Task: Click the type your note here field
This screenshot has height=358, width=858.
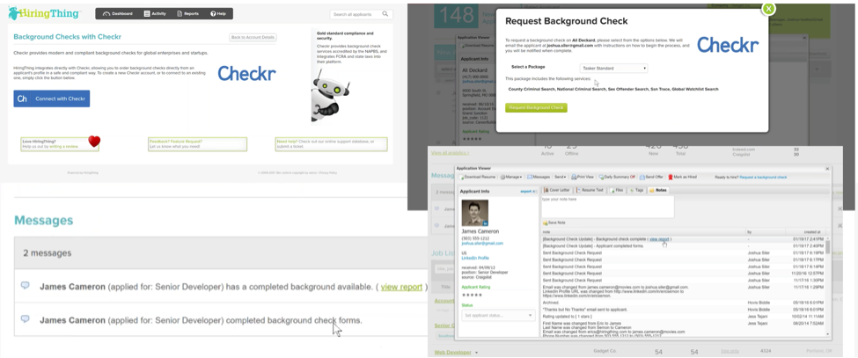Action: (x=607, y=208)
